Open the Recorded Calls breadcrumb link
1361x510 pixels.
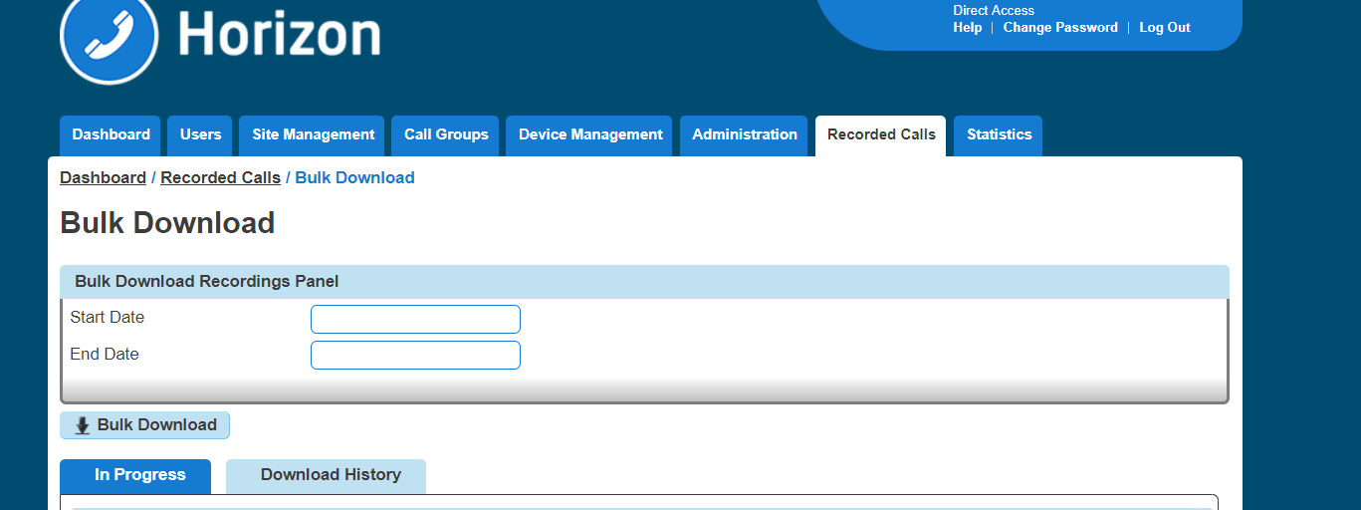coord(220,178)
